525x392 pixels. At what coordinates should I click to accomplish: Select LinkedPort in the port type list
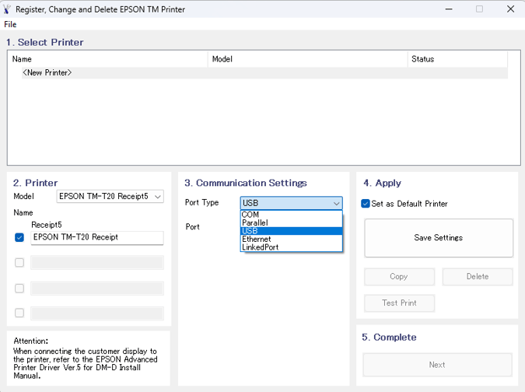coord(292,247)
